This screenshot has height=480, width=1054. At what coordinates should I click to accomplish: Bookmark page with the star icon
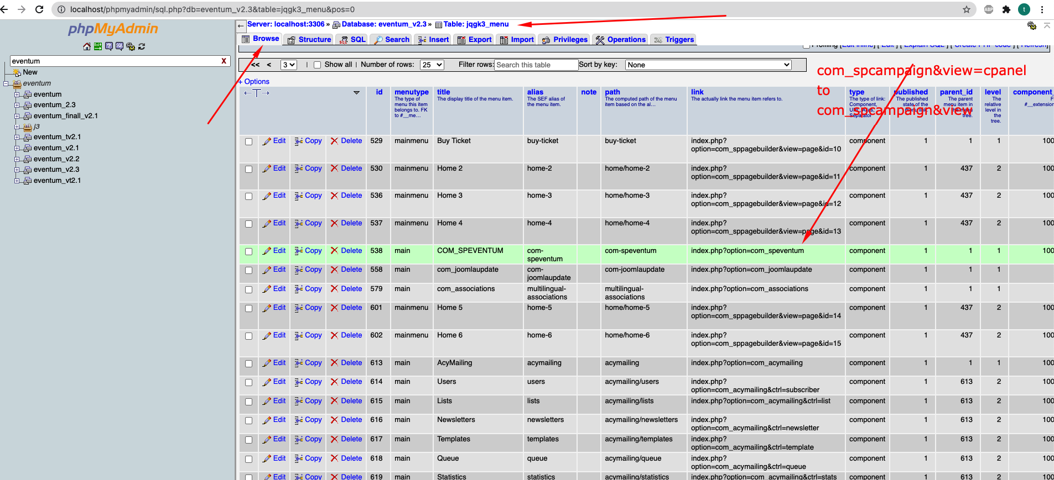click(967, 9)
